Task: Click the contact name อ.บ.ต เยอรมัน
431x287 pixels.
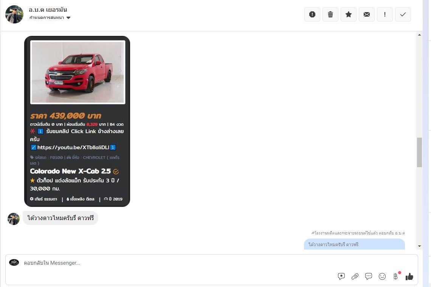Action: pos(48,9)
